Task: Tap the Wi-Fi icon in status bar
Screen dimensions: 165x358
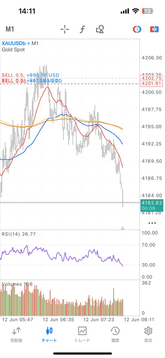Action: [x=136, y=11]
